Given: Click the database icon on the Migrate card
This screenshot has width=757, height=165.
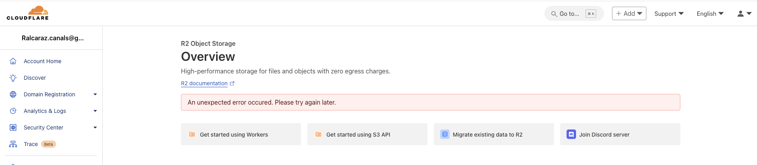Looking at the screenshot, I should (x=444, y=134).
